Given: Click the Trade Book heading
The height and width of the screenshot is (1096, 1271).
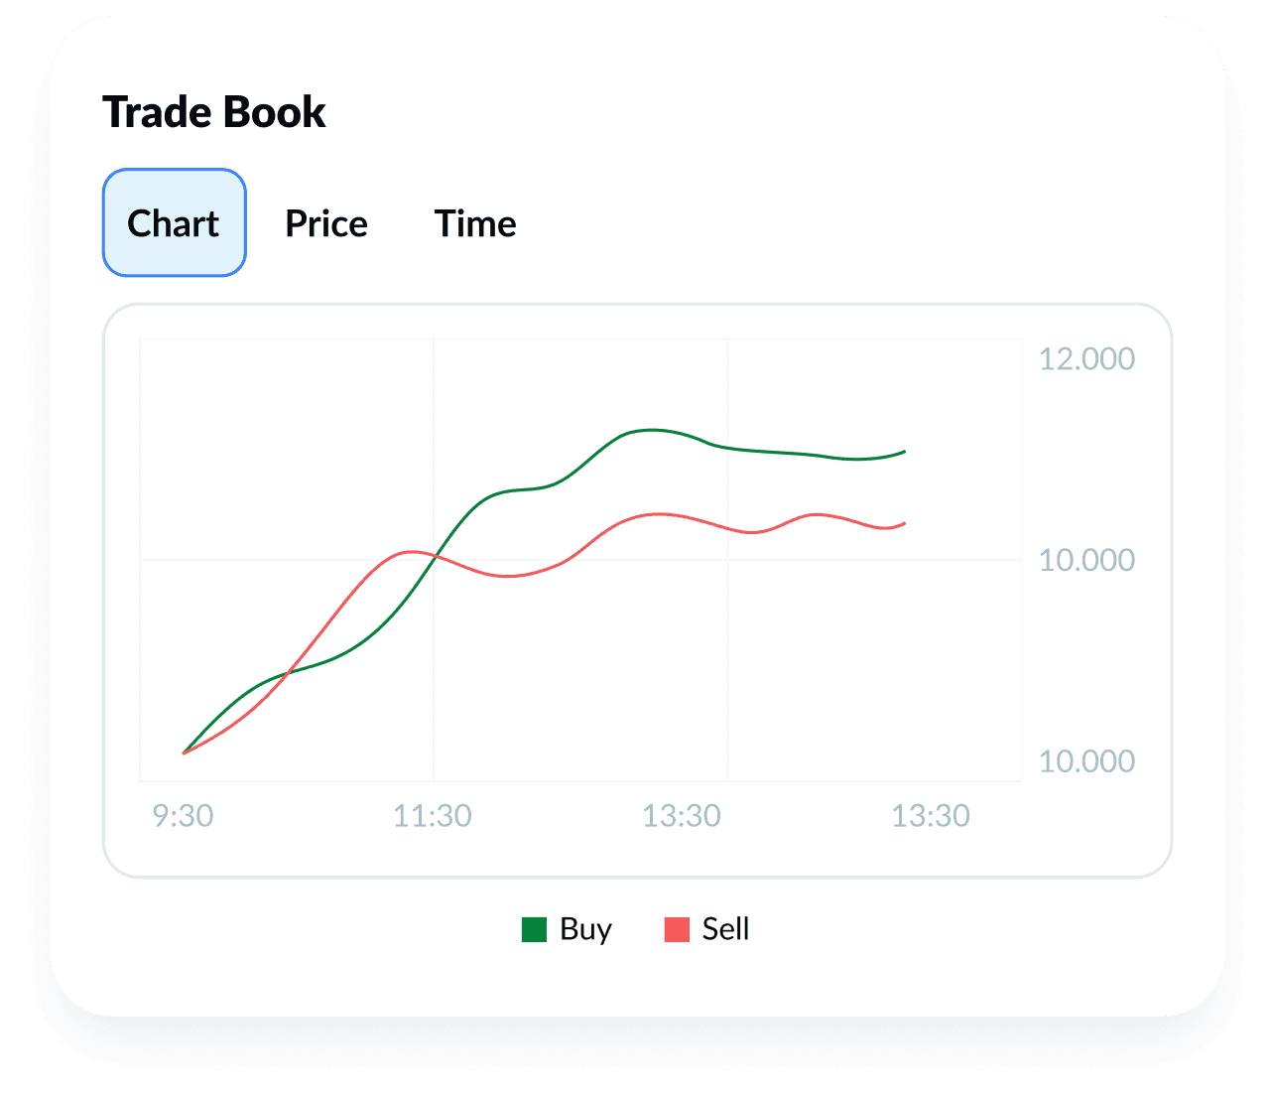Looking at the screenshot, I should click(x=215, y=111).
